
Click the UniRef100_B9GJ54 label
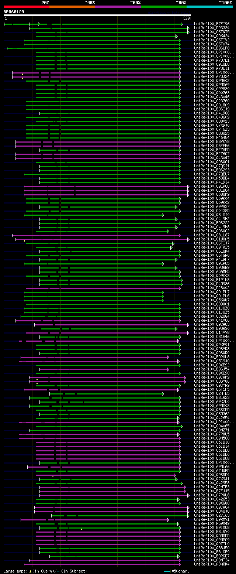pyautogui.click(x=212, y=369)
